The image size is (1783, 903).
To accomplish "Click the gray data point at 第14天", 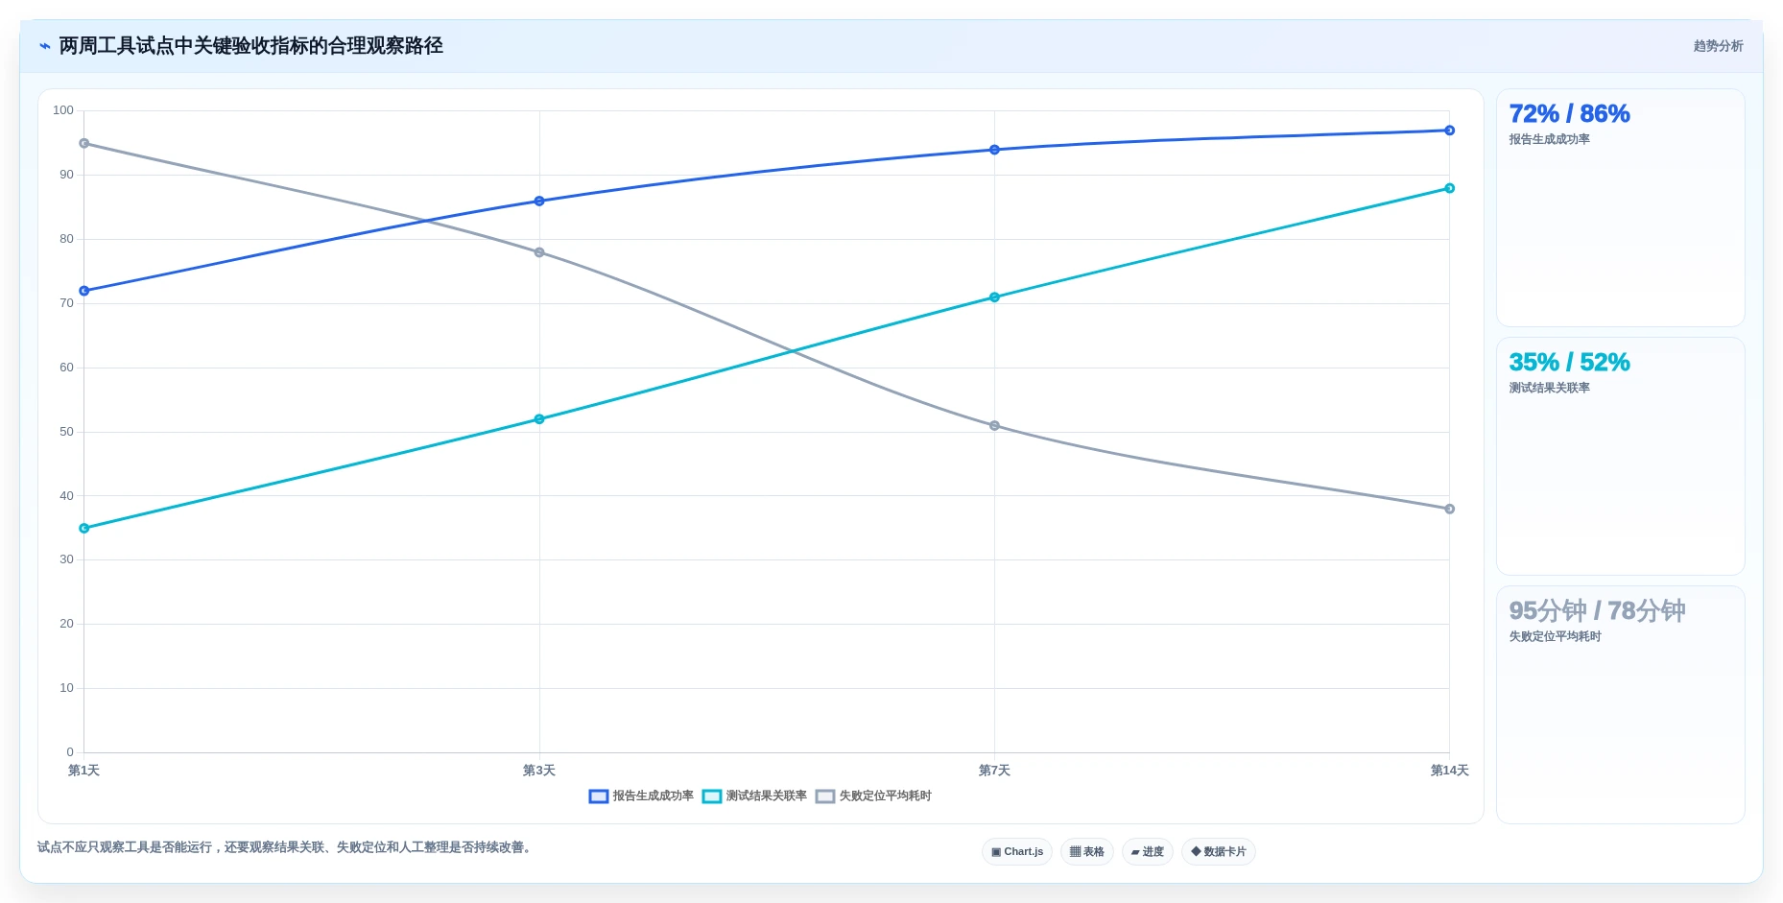I will (x=1449, y=510).
